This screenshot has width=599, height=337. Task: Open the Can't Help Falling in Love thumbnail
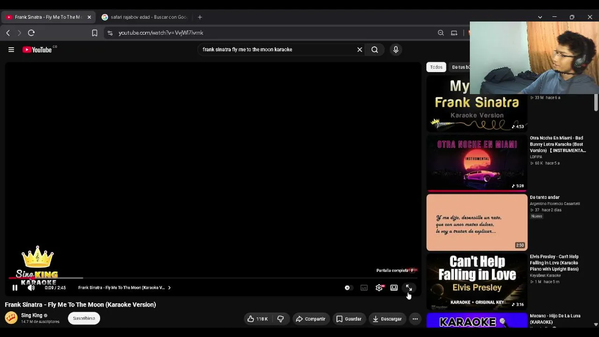[x=477, y=282]
